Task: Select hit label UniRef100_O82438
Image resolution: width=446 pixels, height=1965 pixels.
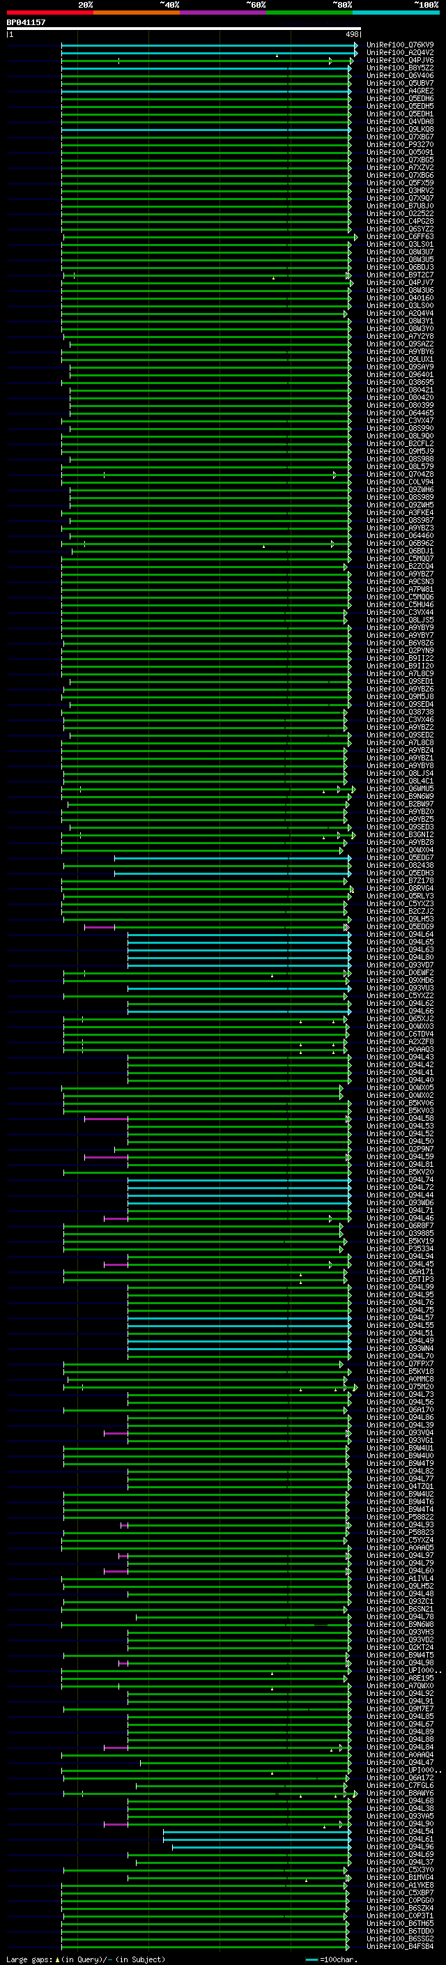Action: (x=400, y=866)
